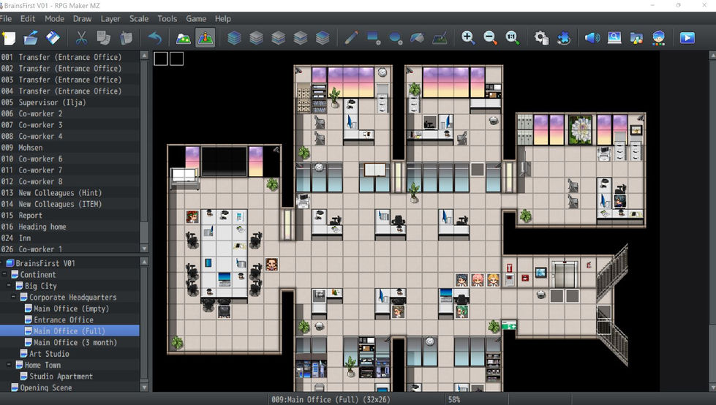
Task: Open the File menu
Action: [6, 19]
